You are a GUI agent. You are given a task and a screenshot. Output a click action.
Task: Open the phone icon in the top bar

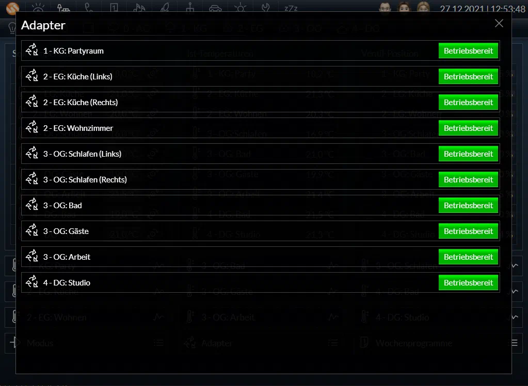tap(89, 7)
